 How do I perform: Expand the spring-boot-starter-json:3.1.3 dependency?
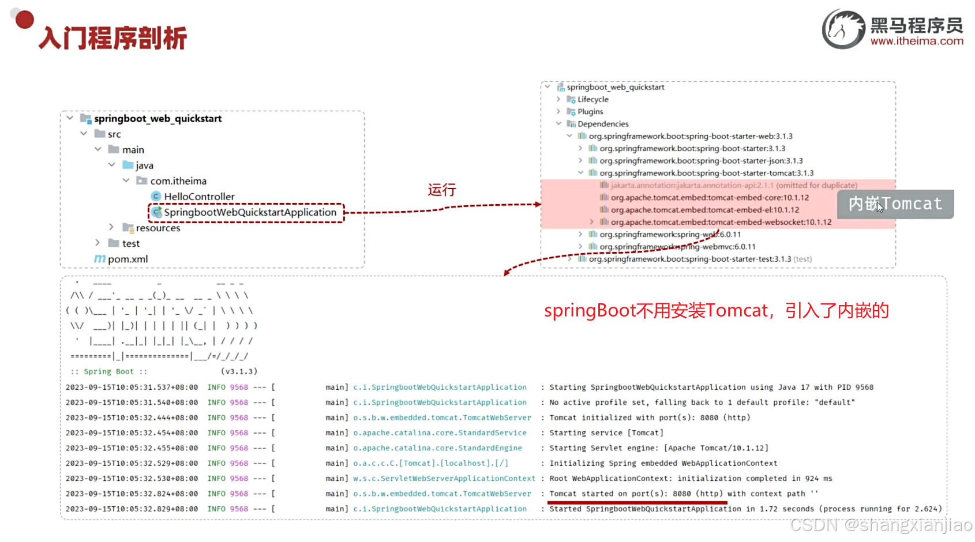click(580, 160)
